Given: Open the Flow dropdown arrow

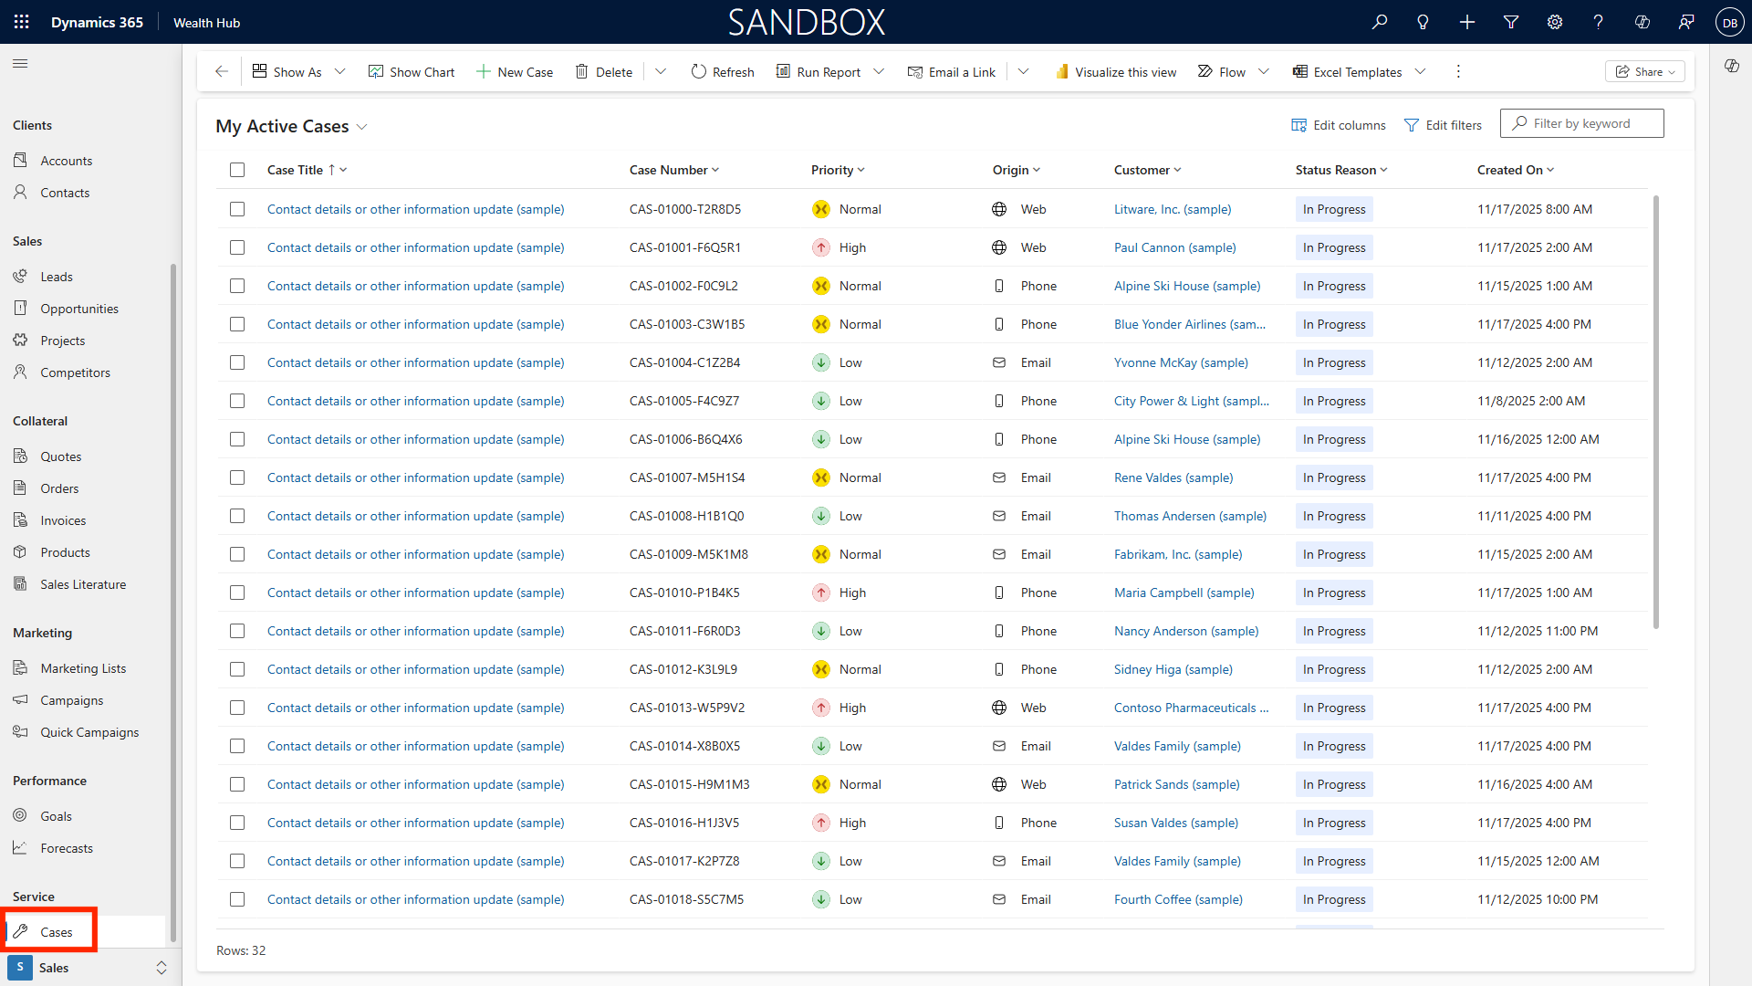Looking at the screenshot, I should click(x=1264, y=71).
